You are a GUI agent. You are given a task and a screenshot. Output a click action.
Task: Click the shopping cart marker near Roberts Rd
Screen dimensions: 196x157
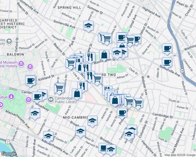click(59, 88)
